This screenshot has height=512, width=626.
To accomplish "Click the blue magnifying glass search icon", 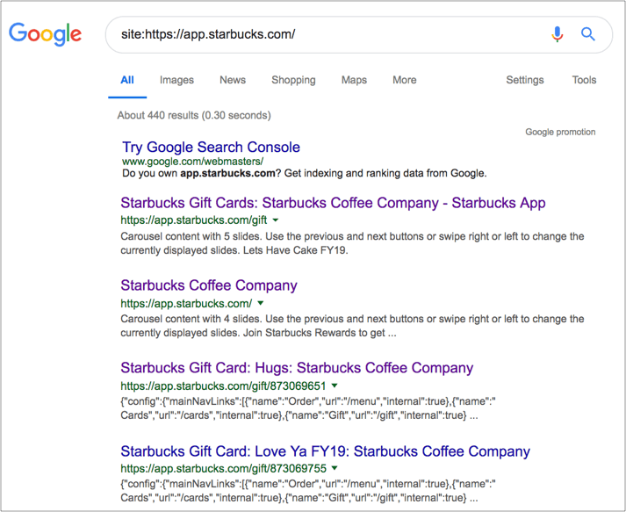I will click(x=588, y=34).
